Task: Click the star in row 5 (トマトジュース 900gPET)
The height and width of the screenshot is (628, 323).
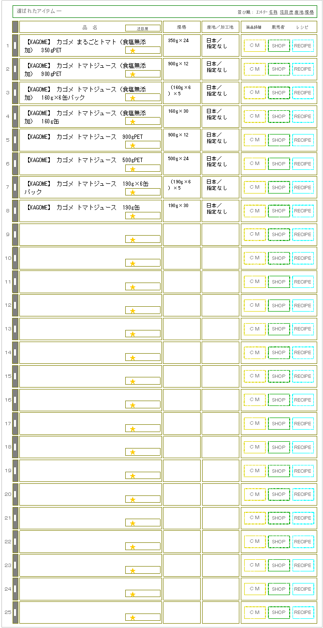Action: click(132, 145)
